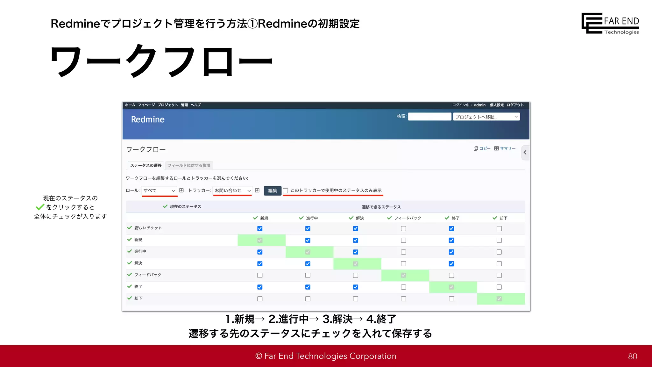Image resolution: width=652 pixels, height=367 pixels.
Task: Open 管理 in the top menu
Action: [x=184, y=105]
